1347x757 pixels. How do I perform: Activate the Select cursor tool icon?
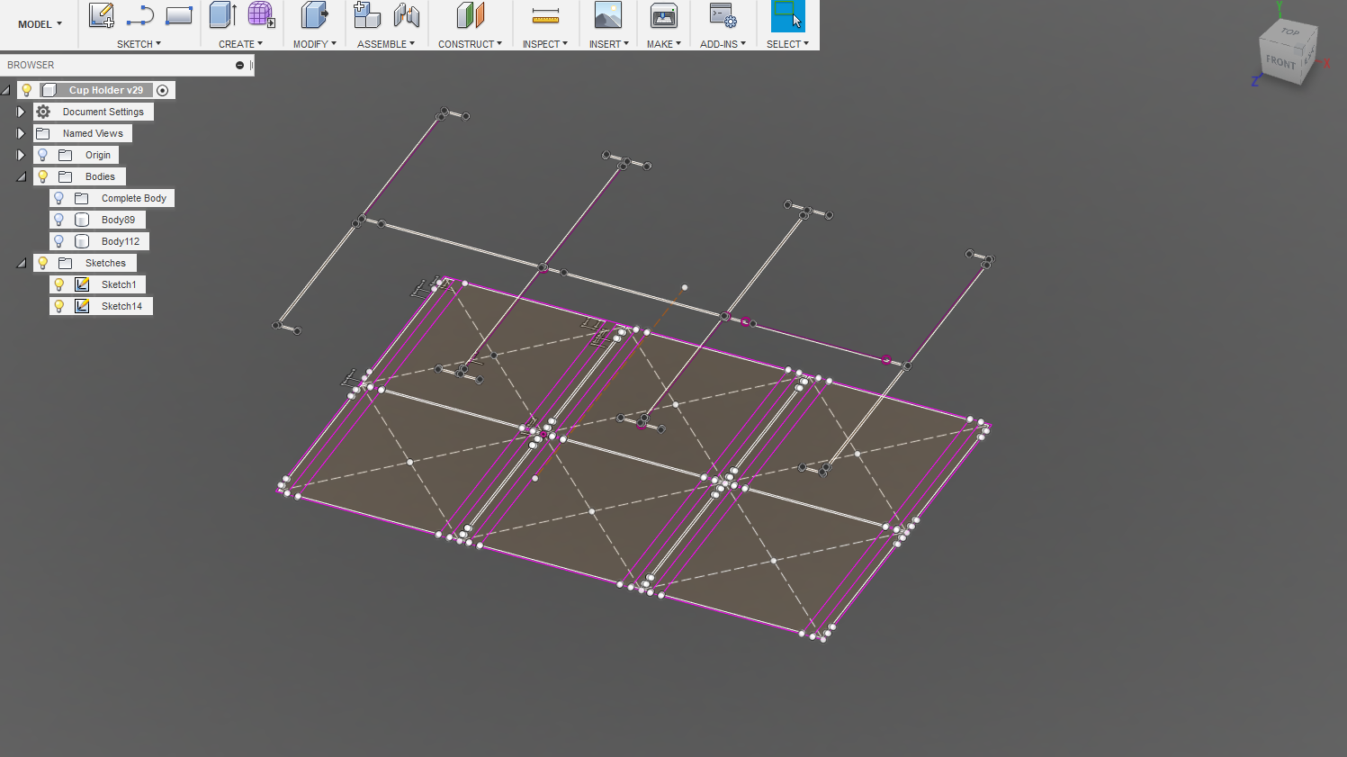pyautogui.click(x=788, y=16)
